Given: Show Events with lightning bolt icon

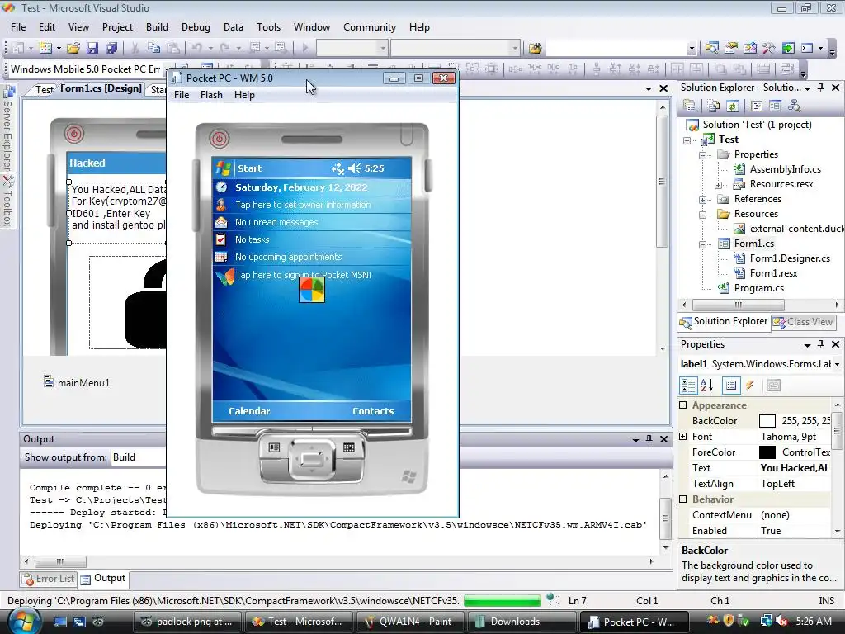Looking at the screenshot, I should click(749, 386).
